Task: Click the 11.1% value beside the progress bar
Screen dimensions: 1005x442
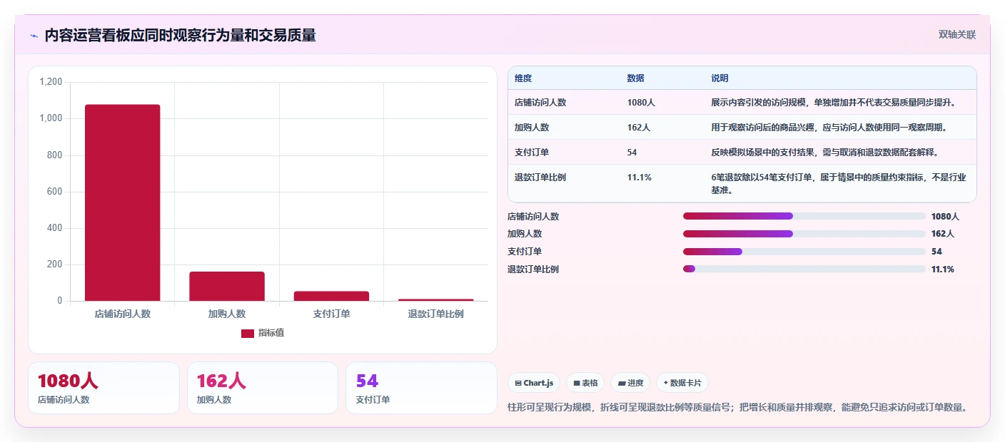Action: click(x=943, y=269)
